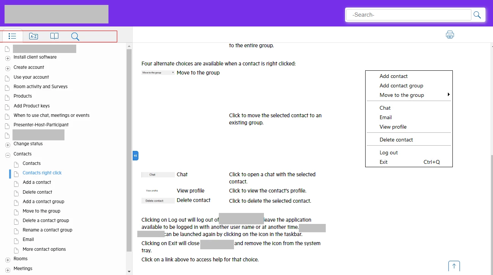Screen dimensions: 493x275
Task: Click the Move to the group thumbnail image
Action: pyautogui.click(x=158, y=73)
